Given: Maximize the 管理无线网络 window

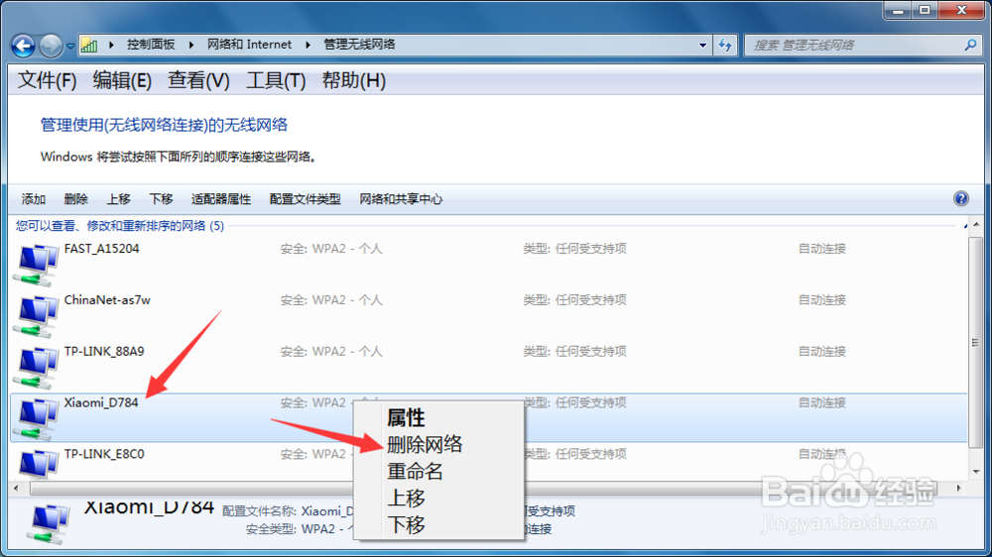Looking at the screenshot, I should point(925,10).
